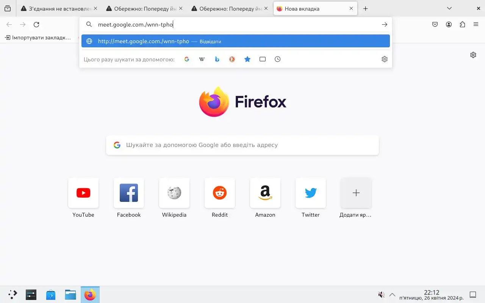Click the Google search box on page
The width and height of the screenshot is (485, 303).
(242, 145)
